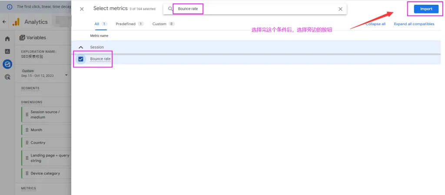The image size is (445, 195).
Task: Go back with the left arrow icon
Action: point(4,22)
